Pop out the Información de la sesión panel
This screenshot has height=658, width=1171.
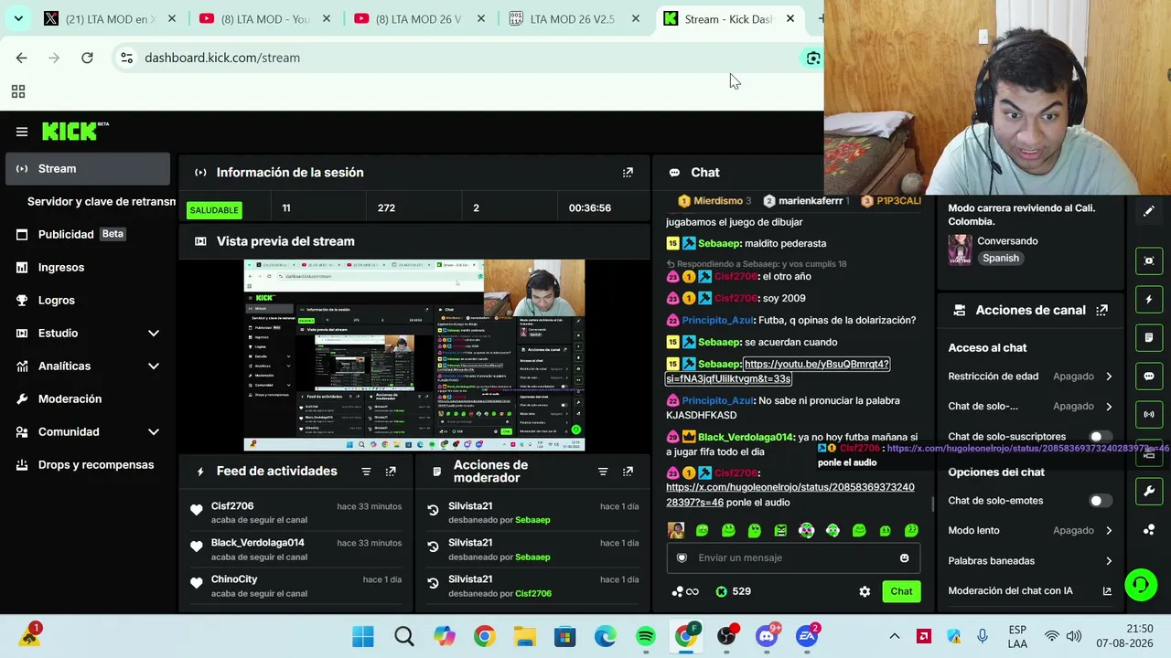click(x=628, y=172)
